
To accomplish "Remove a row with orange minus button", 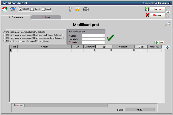I will point(162,42).
